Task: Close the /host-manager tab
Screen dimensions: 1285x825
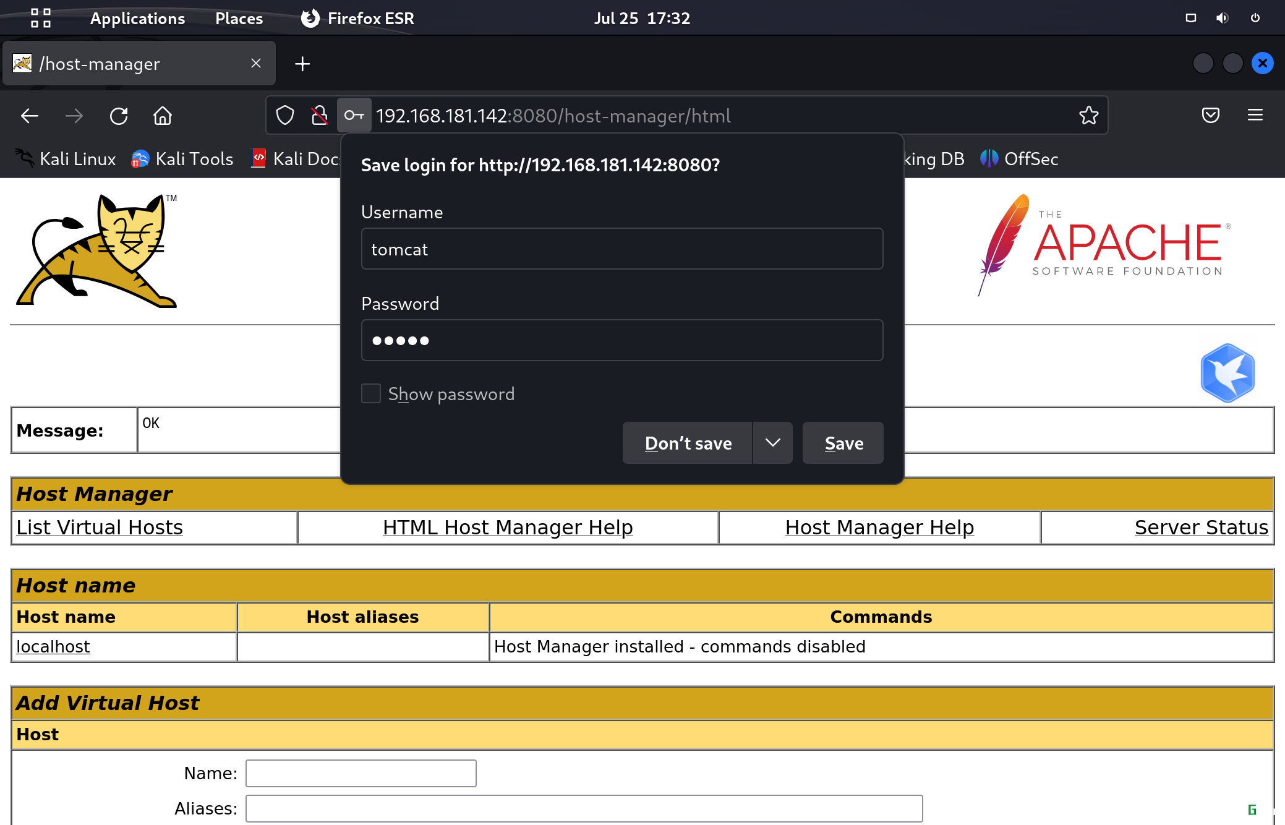Action: (256, 63)
